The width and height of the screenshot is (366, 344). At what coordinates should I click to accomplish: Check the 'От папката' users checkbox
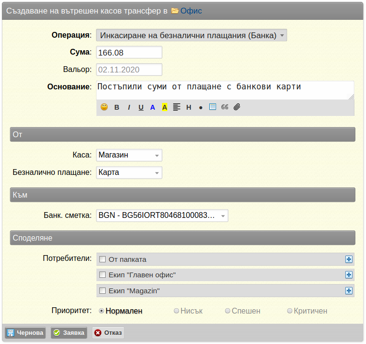coord(103,259)
